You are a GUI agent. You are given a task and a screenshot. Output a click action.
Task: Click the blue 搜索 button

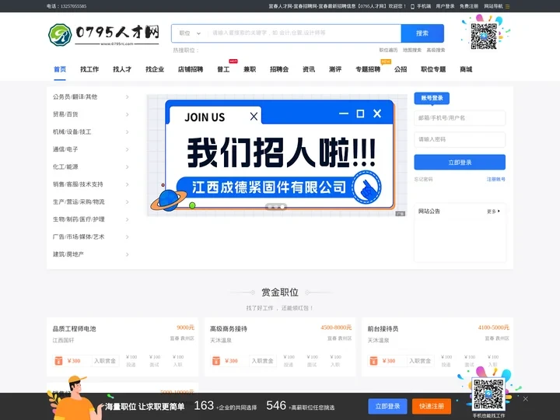coord(422,33)
